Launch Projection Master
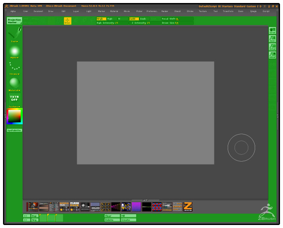This screenshot has width=283, height=228. coord(15,21)
